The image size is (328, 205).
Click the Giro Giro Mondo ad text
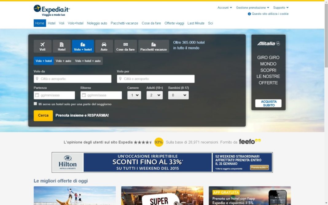(x=268, y=70)
